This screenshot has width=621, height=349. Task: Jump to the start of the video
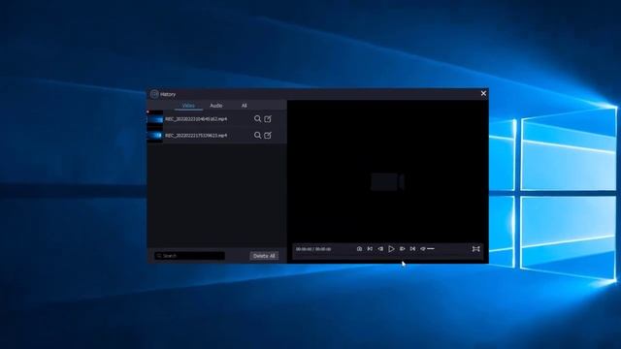[x=370, y=249]
